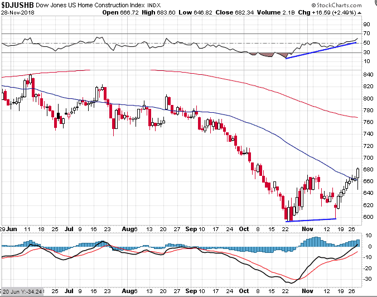
Task: Click the 70 label on the RSI scale
Action: (x=366, y=33)
